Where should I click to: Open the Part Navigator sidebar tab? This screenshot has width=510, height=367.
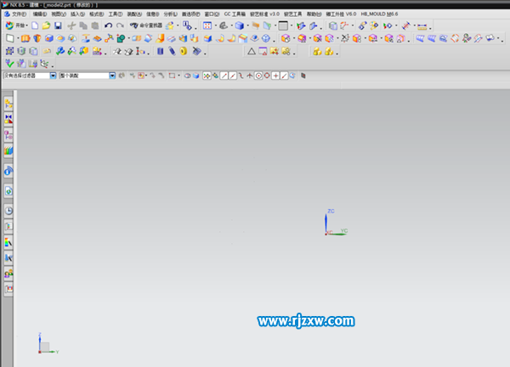point(8,135)
